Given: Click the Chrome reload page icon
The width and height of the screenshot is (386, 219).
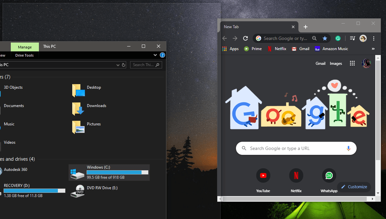Looking at the screenshot, I should pyautogui.click(x=245, y=38).
